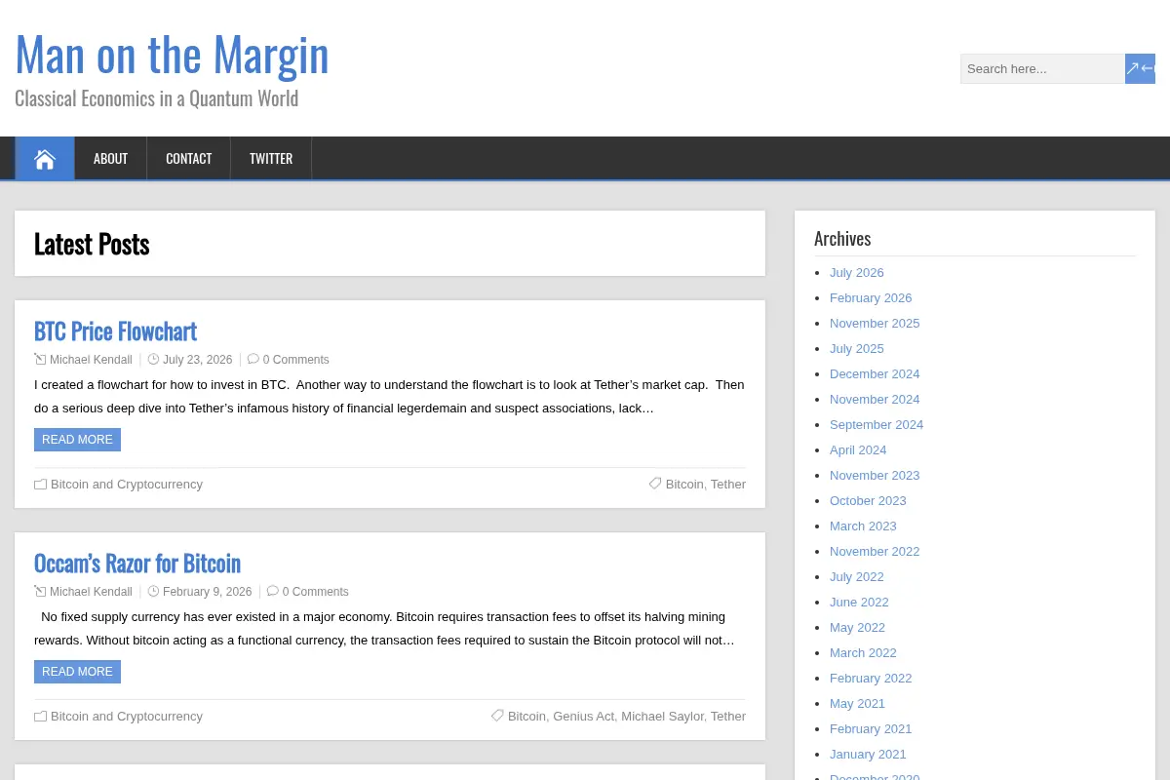Viewport: 1170px width, 780px height.
Task: Open the November 2023 archive
Action: pyautogui.click(x=875, y=476)
